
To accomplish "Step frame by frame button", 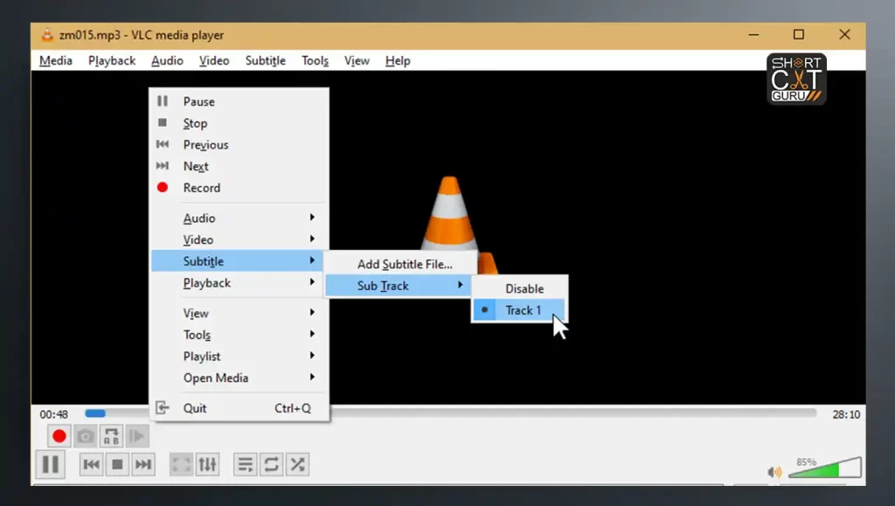I will click(137, 436).
